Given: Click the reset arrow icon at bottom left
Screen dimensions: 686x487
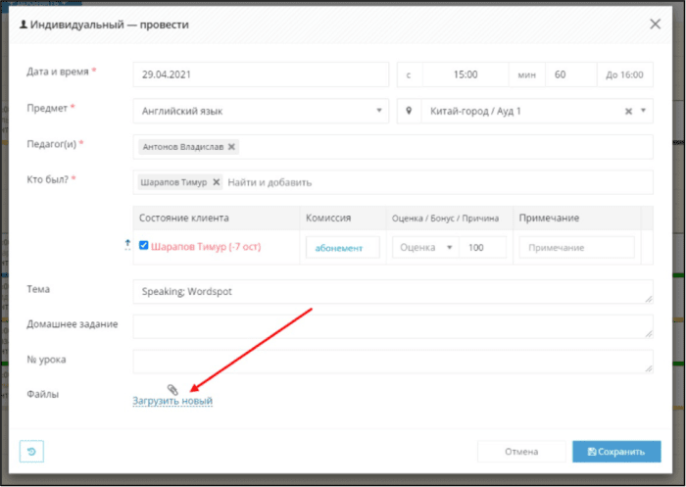Looking at the screenshot, I should click(31, 451).
